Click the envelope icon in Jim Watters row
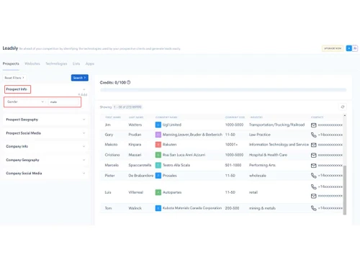This screenshot has width=360, height=270. [313, 125]
